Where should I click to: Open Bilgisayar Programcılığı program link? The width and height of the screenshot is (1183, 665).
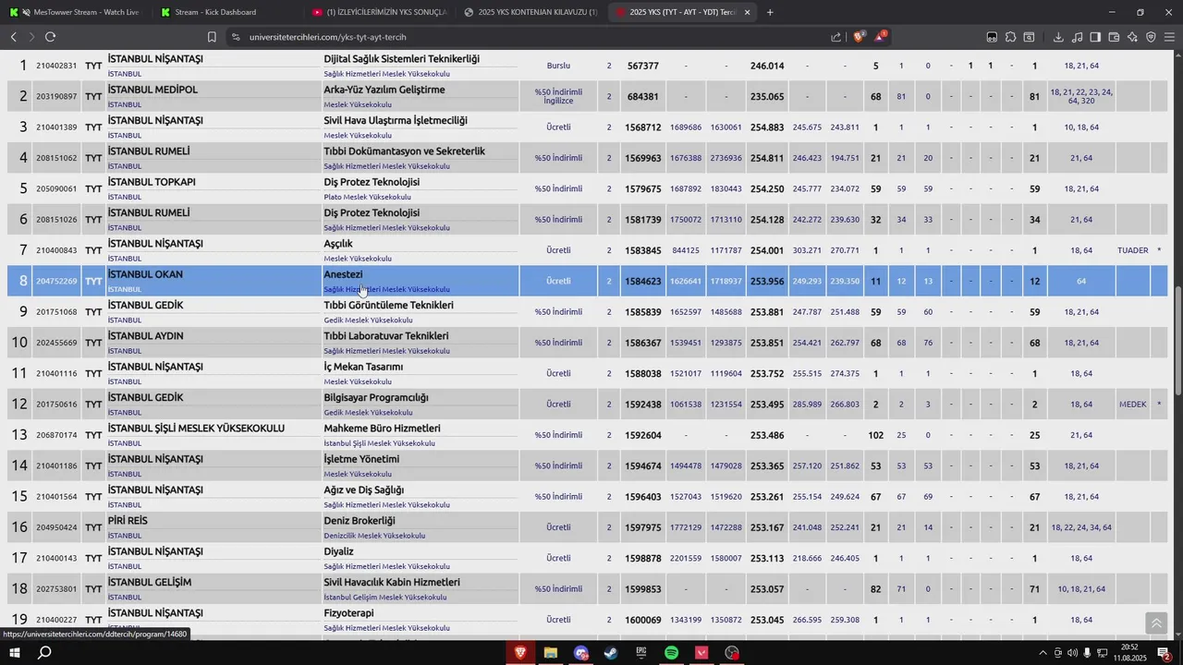pos(376,398)
